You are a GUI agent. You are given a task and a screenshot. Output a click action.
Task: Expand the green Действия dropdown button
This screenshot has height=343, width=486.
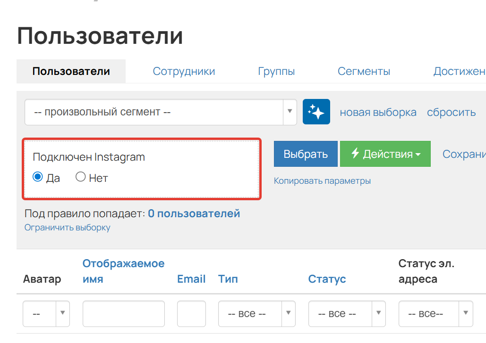click(x=385, y=154)
